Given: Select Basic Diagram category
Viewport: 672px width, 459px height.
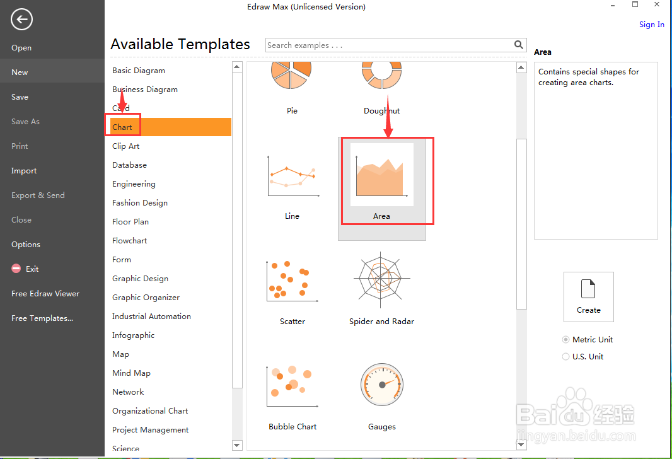Looking at the screenshot, I should coord(139,70).
